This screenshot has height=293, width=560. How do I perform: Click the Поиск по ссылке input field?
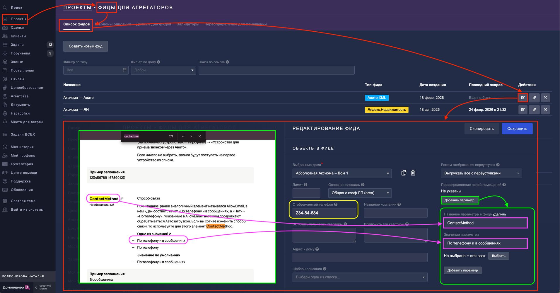tap(276, 70)
